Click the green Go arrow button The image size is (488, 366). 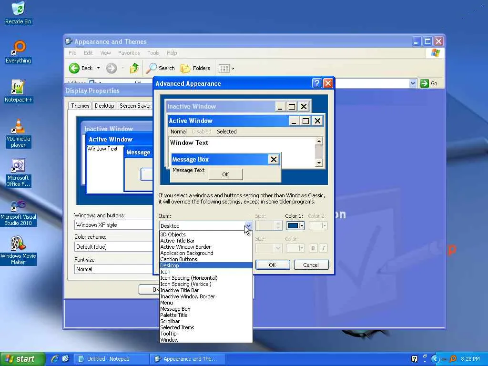(x=425, y=83)
